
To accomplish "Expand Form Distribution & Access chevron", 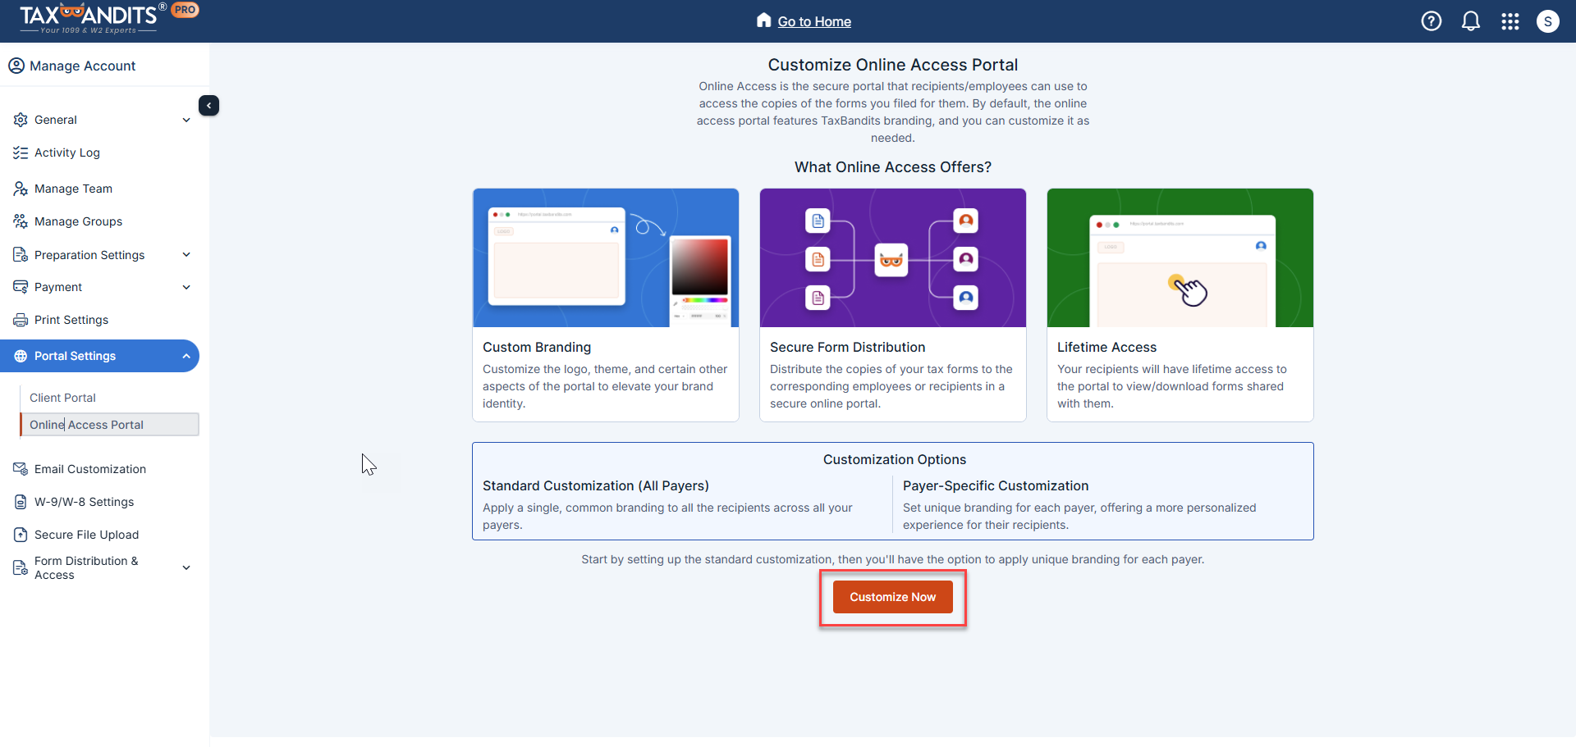I will (186, 567).
